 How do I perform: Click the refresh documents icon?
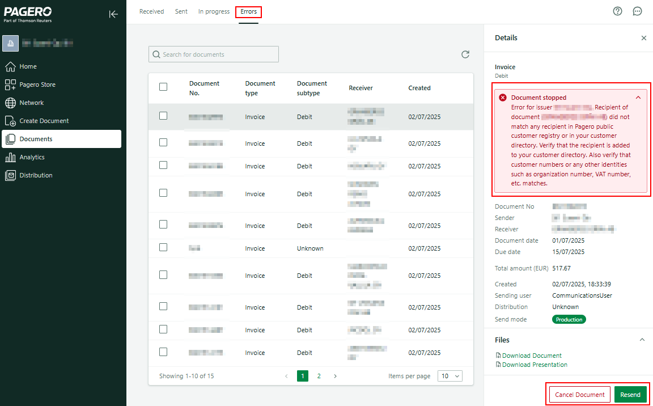coord(465,54)
